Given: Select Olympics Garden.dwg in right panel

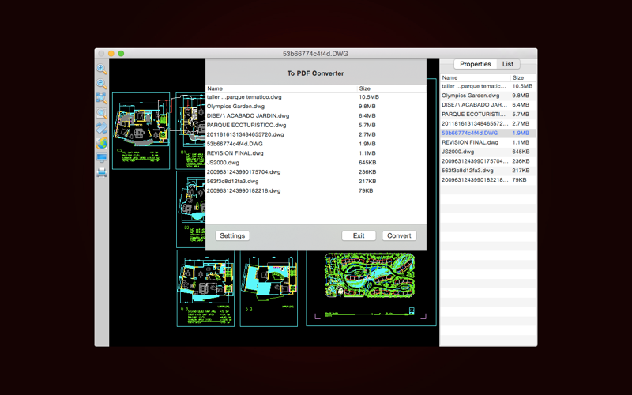Looking at the screenshot, I should [488, 96].
